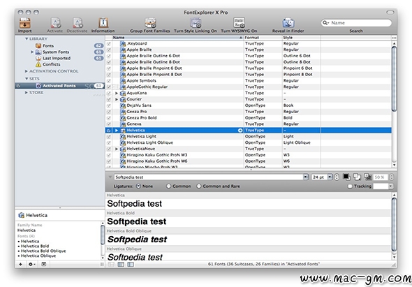The height and width of the screenshot is (287, 412).
Task: Toggle the .Keyboard font checkbox
Action: [x=109, y=43]
